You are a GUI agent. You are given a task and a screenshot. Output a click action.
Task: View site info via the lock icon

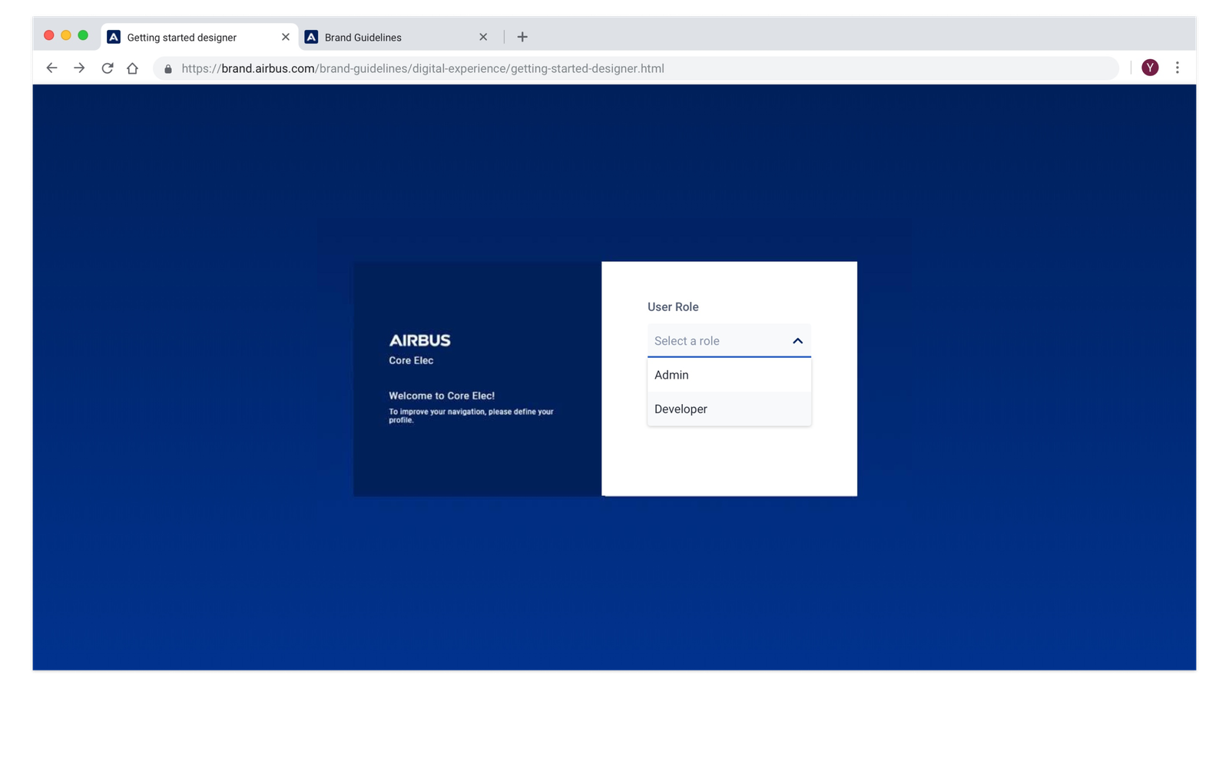[x=168, y=69]
